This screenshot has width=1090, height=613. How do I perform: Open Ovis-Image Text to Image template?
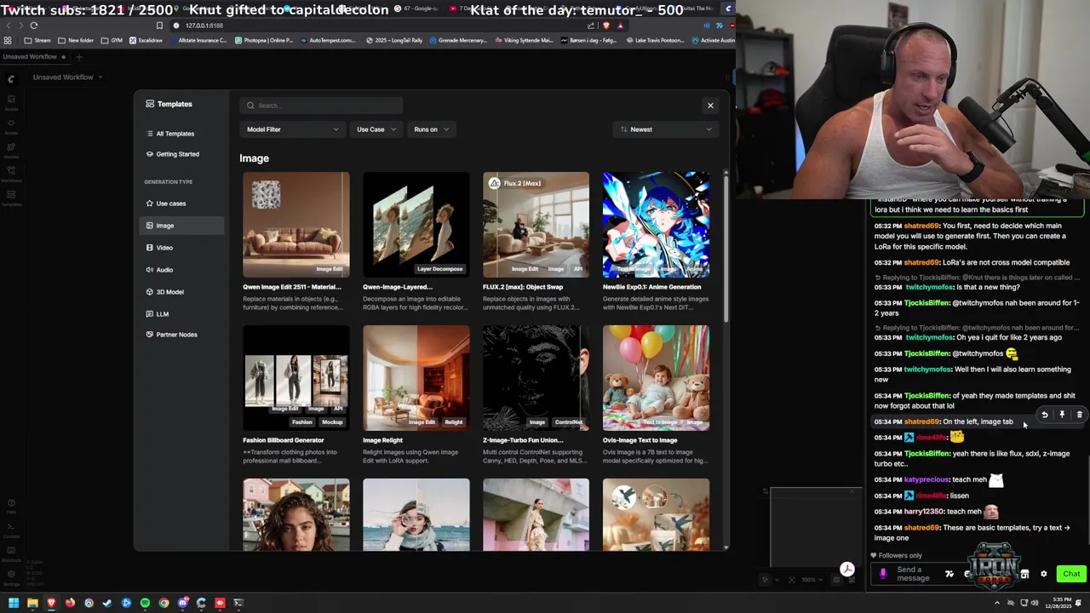(x=656, y=378)
